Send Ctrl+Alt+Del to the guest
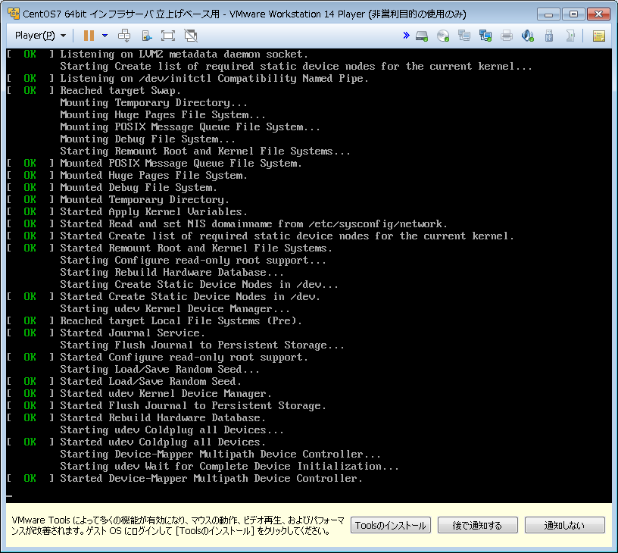The height and width of the screenshot is (553, 618). (124, 36)
